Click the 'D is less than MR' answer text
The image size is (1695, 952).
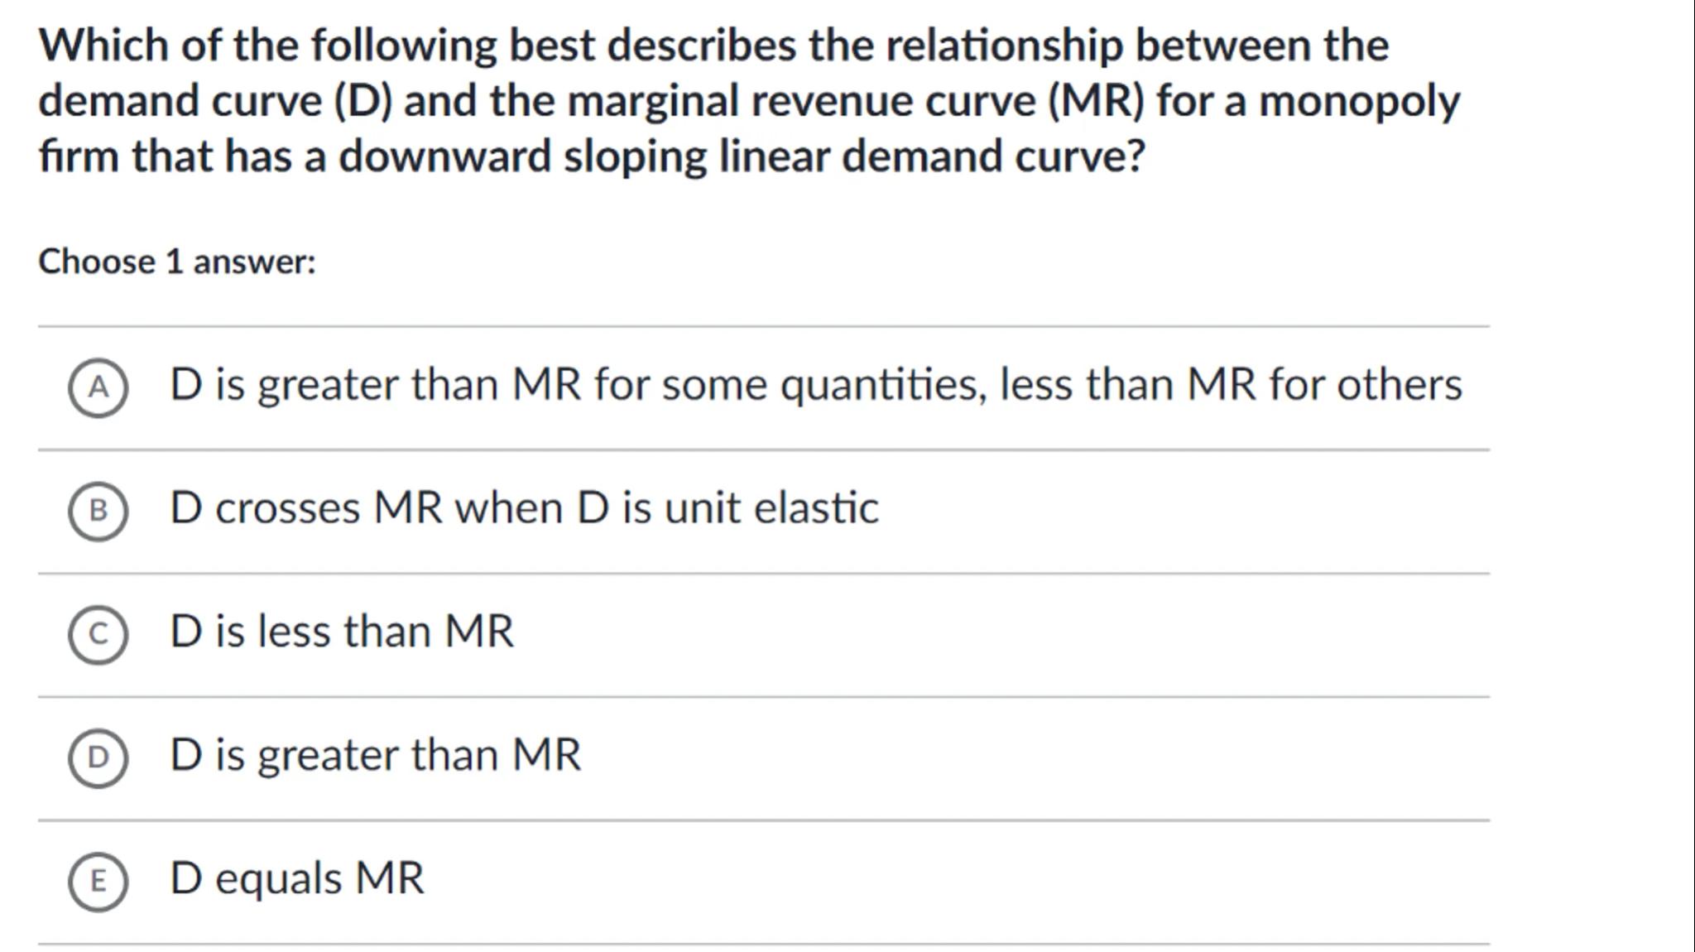coord(341,631)
